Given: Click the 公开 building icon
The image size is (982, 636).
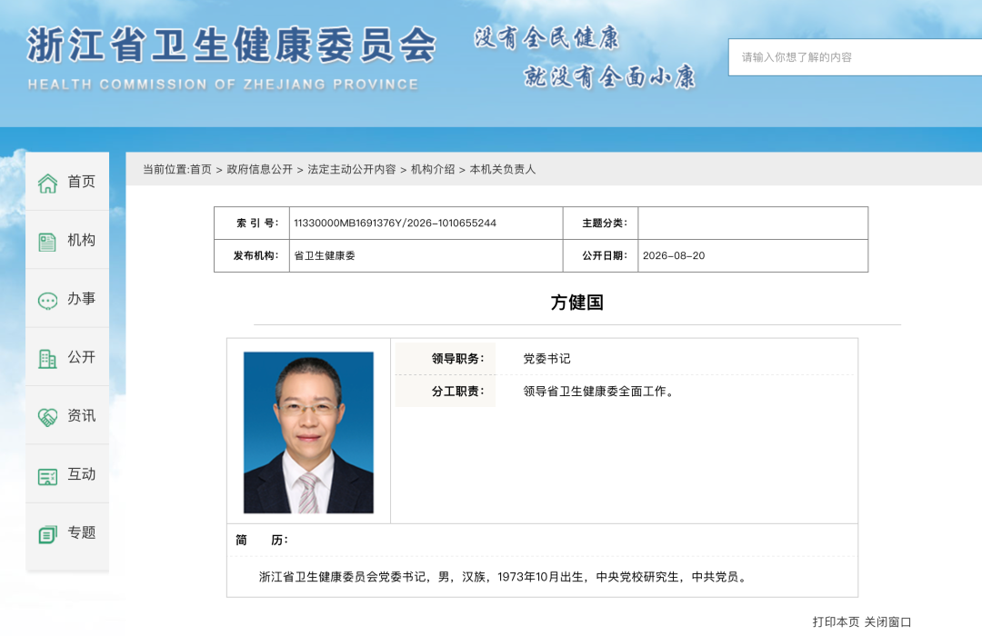Looking at the screenshot, I should click(47, 359).
